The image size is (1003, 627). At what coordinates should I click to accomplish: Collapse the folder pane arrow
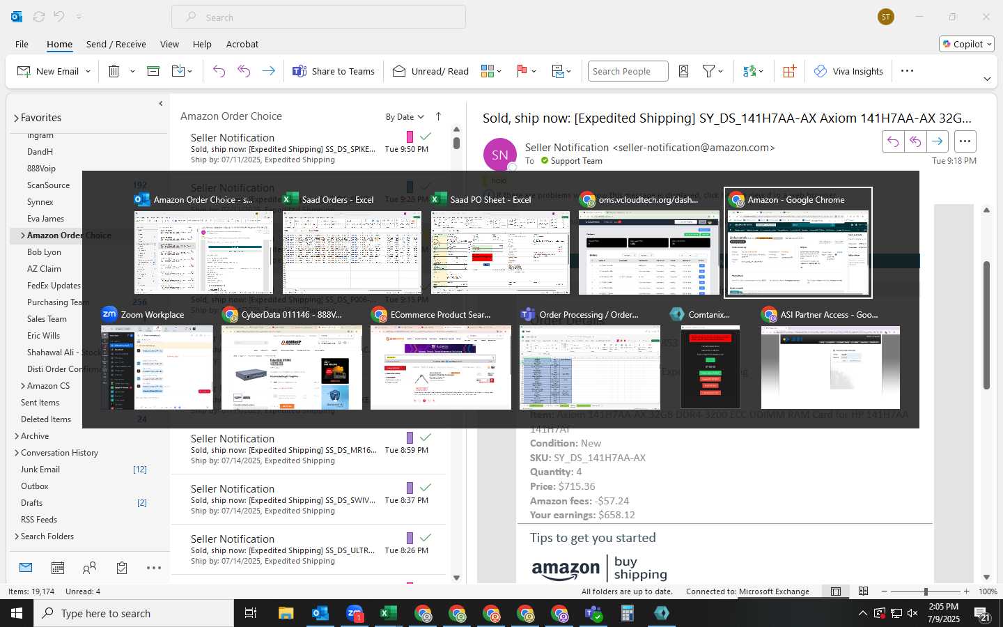point(161,104)
